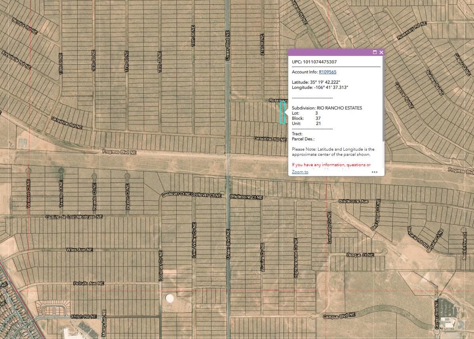Image resolution: width=474 pixels, height=339 pixels.
Task: Click the 16th St NE label
Action: pos(93,61)
